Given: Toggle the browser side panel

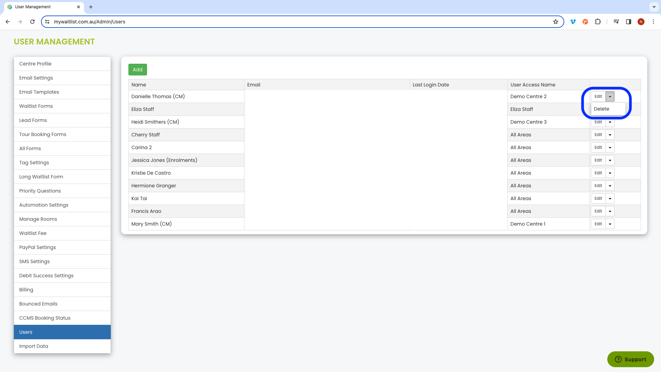Looking at the screenshot, I should click(629, 22).
